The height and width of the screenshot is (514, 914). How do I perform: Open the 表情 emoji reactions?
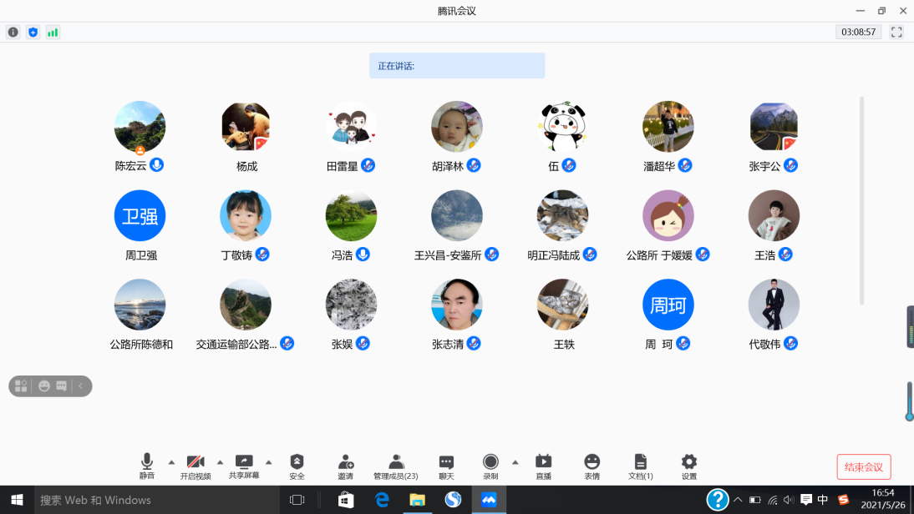point(592,466)
